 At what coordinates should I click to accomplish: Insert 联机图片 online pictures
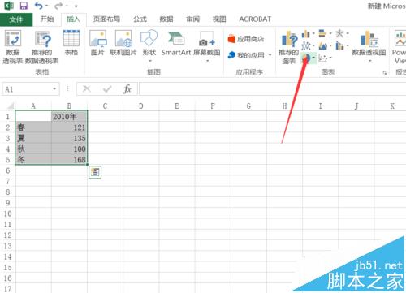(123, 42)
